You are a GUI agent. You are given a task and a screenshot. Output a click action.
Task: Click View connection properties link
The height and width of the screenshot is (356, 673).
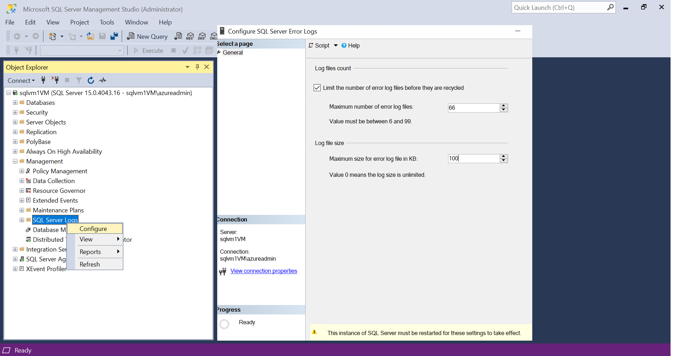tap(264, 271)
